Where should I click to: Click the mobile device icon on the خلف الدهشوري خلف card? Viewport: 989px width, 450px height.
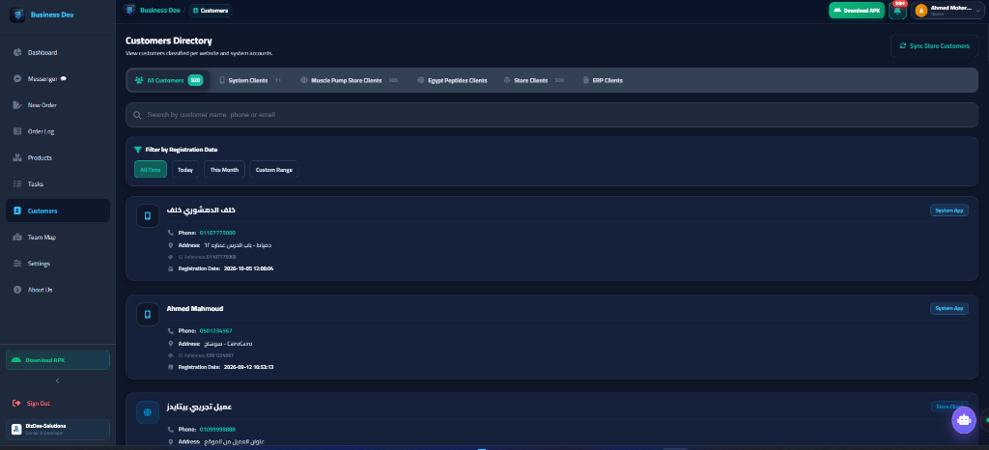coord(148,216)
